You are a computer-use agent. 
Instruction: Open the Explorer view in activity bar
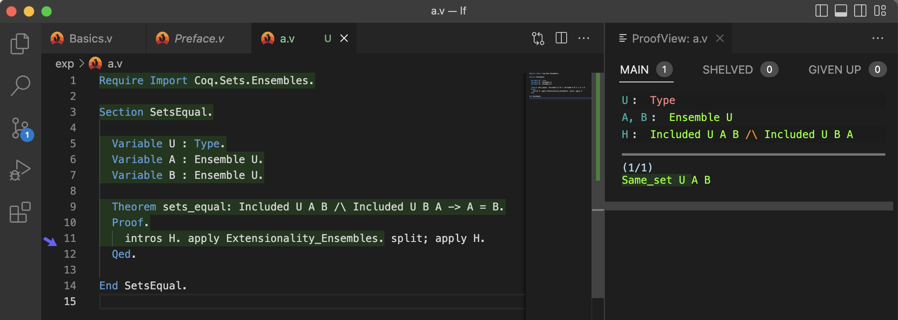pos(20,44)
